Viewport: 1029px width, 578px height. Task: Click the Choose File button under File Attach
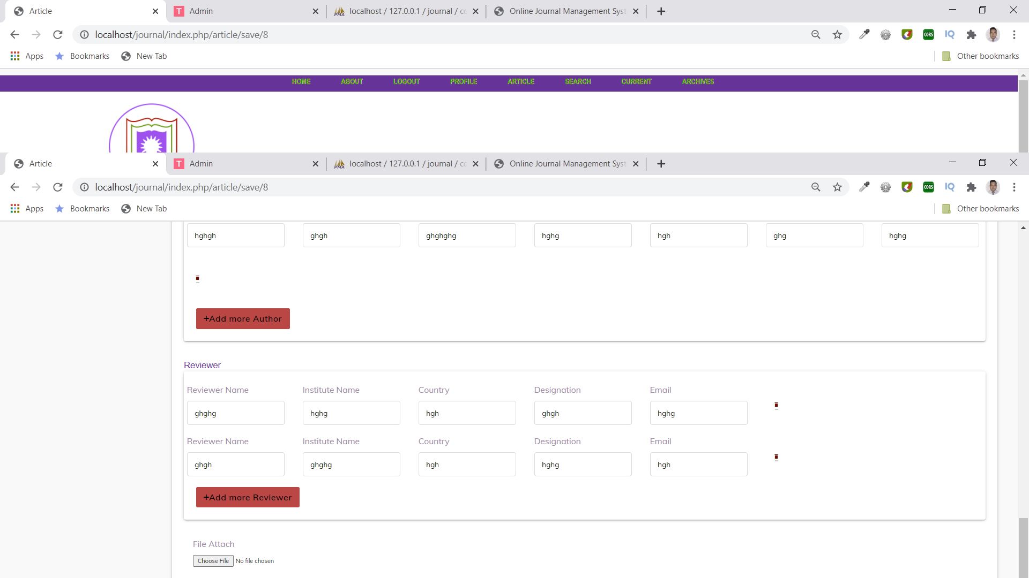pyautogui.click(x=213, y=561)
